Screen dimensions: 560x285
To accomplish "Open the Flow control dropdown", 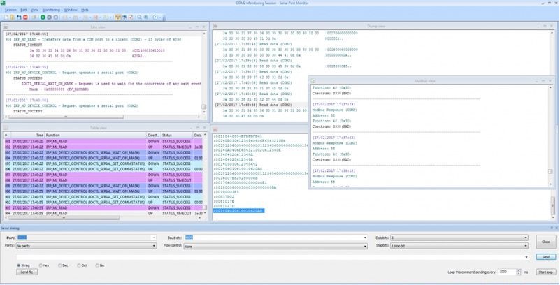I will pos(275,246).
